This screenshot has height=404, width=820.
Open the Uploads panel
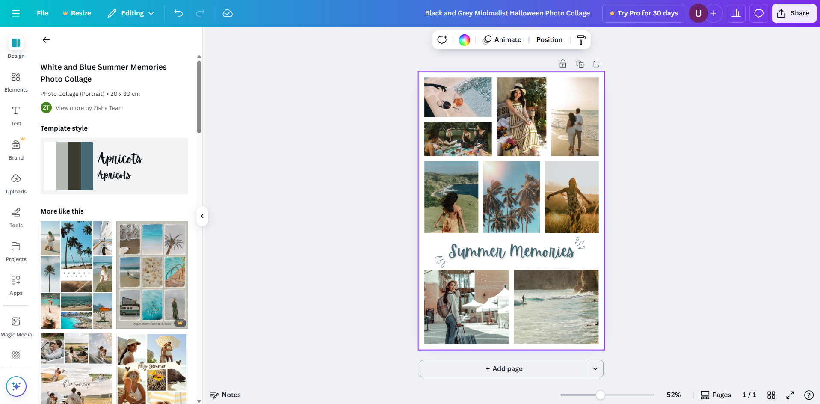tap(16, 184)
